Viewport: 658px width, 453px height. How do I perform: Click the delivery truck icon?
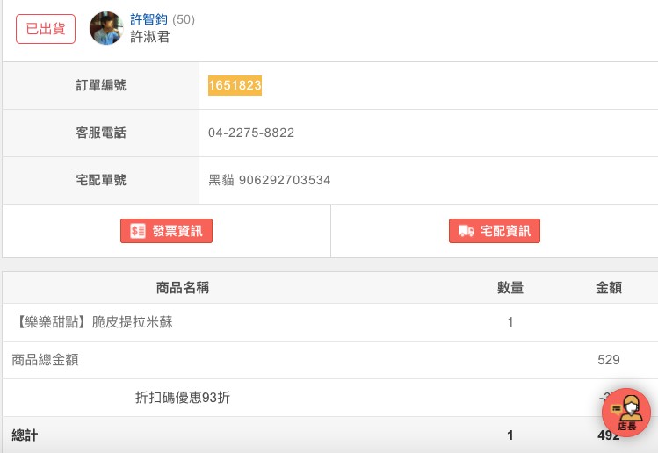click(466, 231)
